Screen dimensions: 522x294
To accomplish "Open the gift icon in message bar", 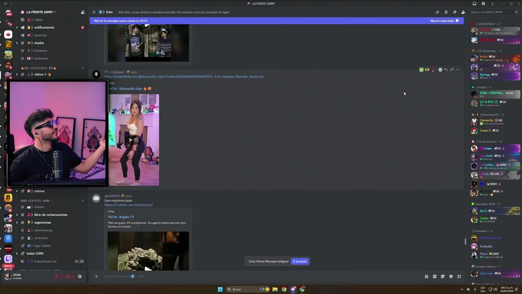I will [427, 276].
